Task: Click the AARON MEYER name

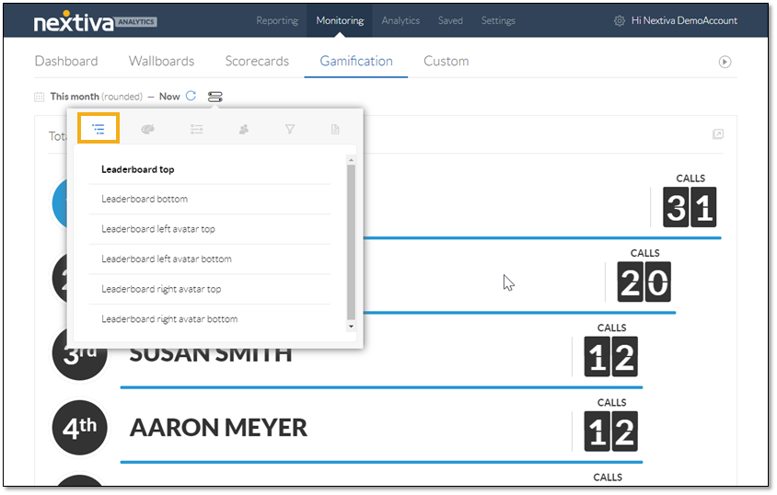Action: (218, 428)
